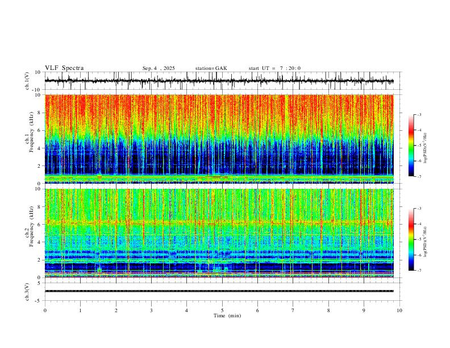Click the "9" tick on the Time axis
450x348 pixels.
364,310
